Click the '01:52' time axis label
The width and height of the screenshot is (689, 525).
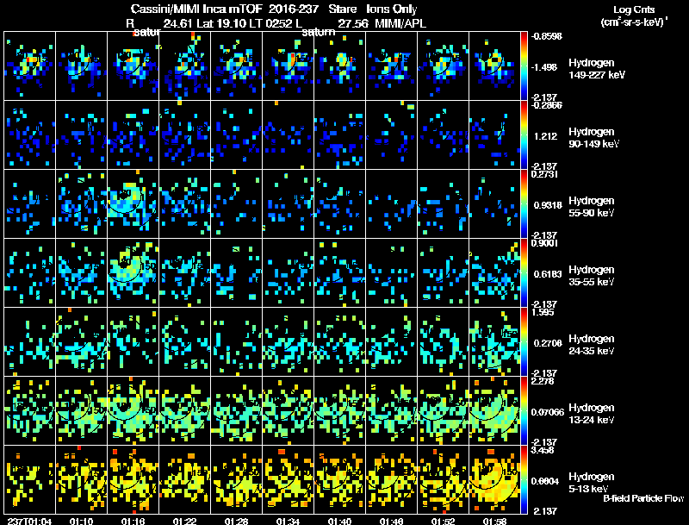click(443, 522)
